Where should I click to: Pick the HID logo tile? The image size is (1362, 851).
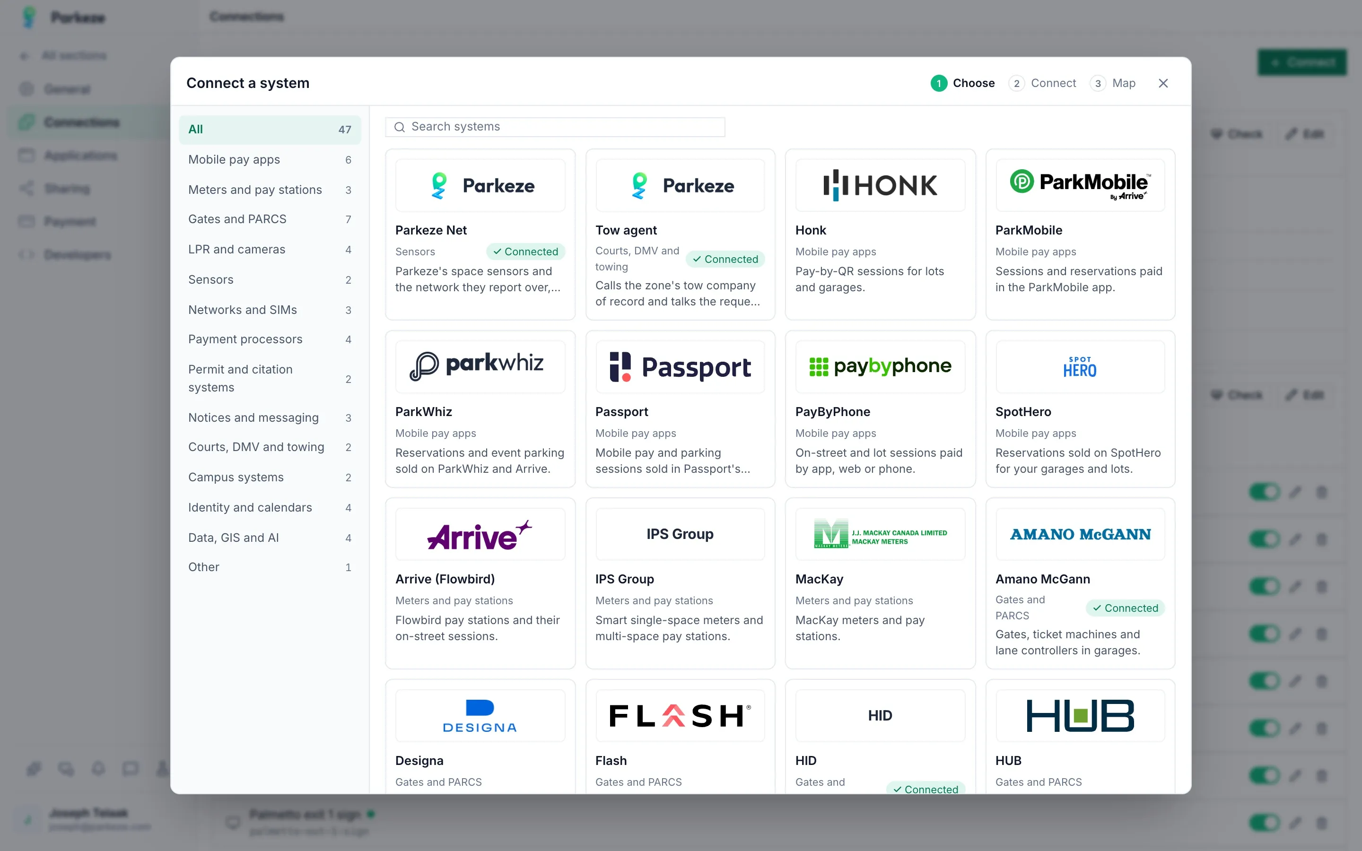coord(880,716)
